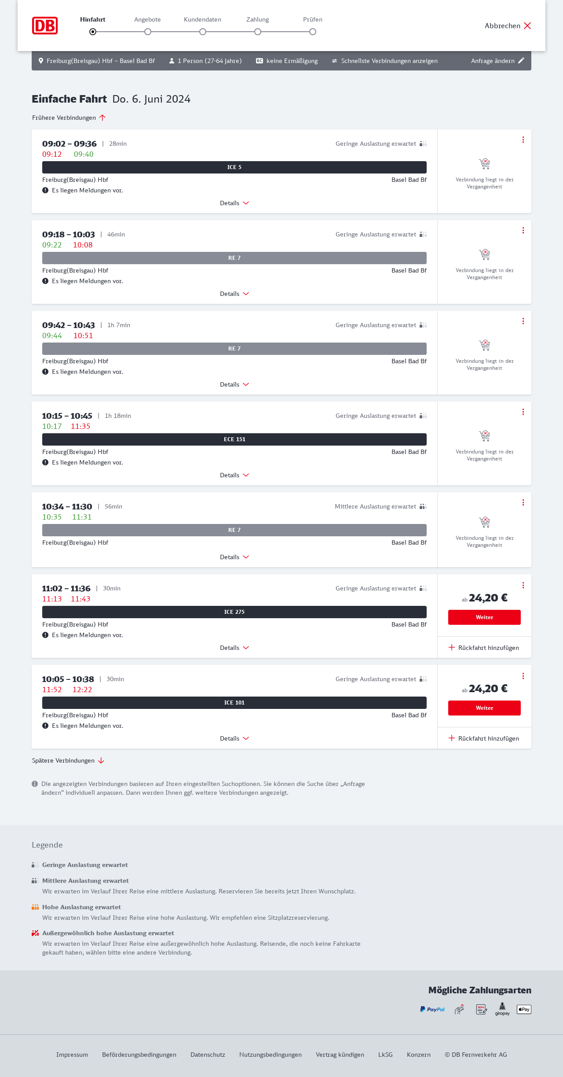Screen dimensions: 563x1077
Task: Add Rückfahrt for ICE 101 connection
Action: tap(484, 738)
